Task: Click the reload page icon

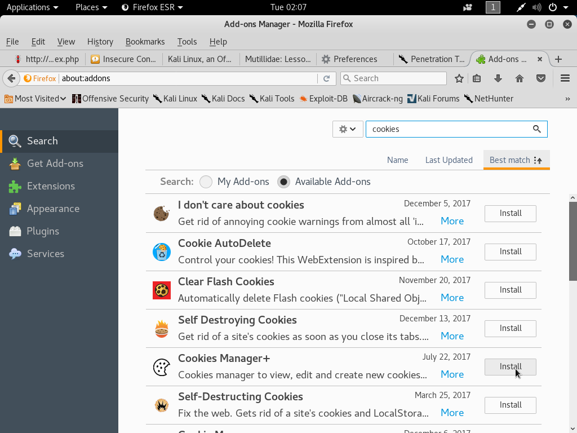Action: pos(326,78)
